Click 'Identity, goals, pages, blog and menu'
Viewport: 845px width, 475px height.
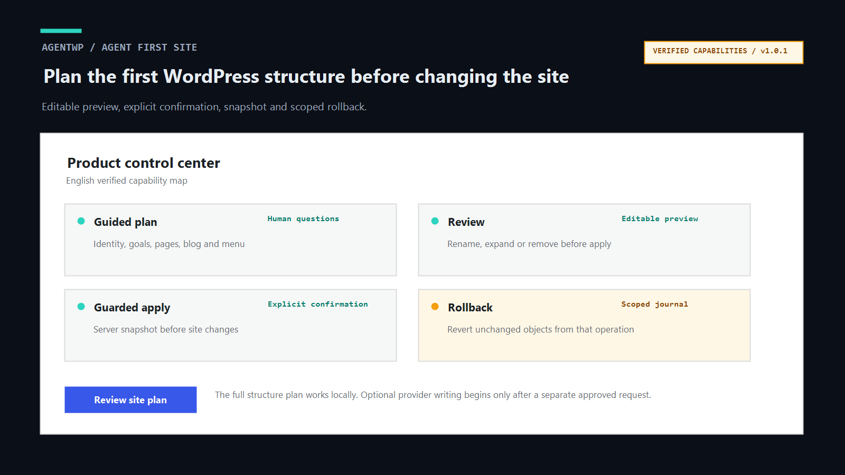[x=169, y=244]
